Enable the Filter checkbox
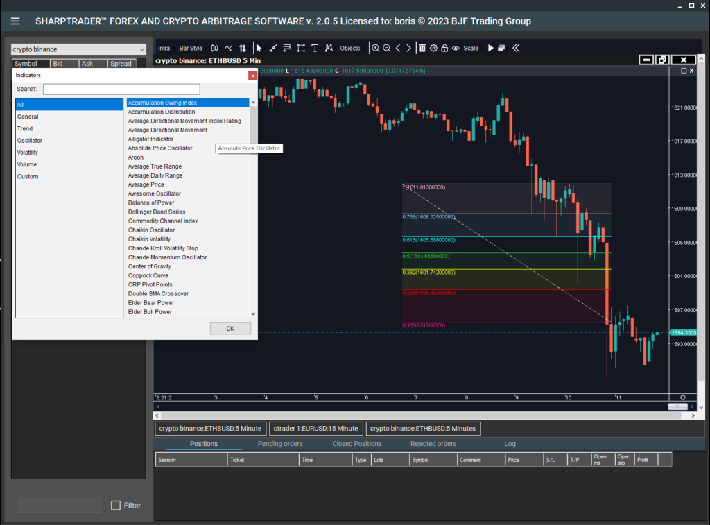The height and width of the screenshot is (525, 710). [x=116, y=505]
